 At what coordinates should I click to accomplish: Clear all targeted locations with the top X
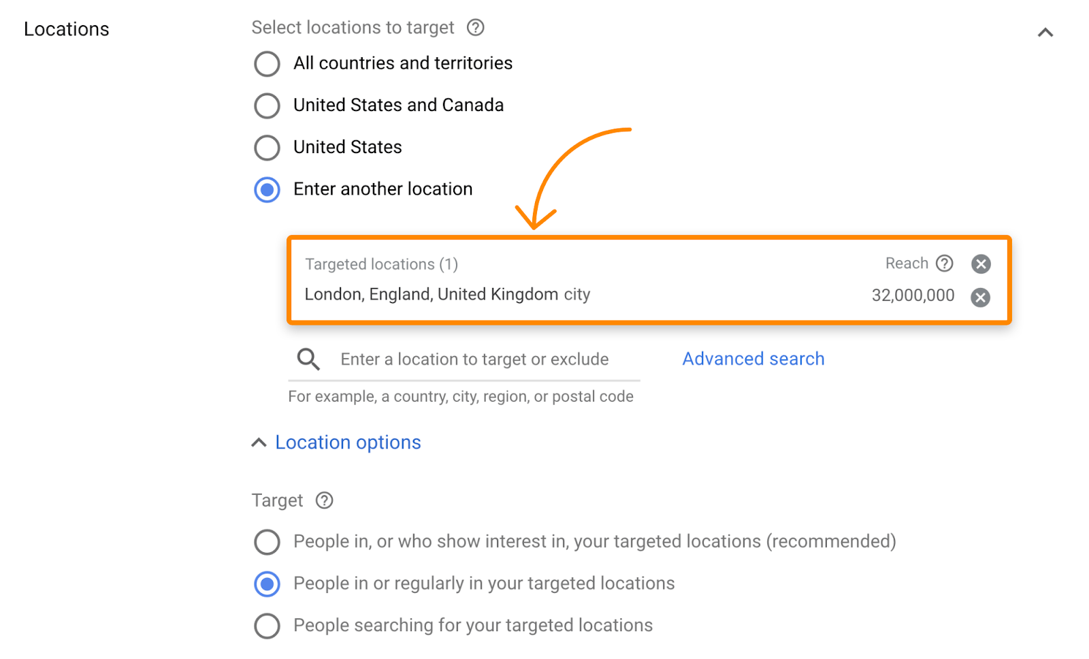tap(980, 264)
